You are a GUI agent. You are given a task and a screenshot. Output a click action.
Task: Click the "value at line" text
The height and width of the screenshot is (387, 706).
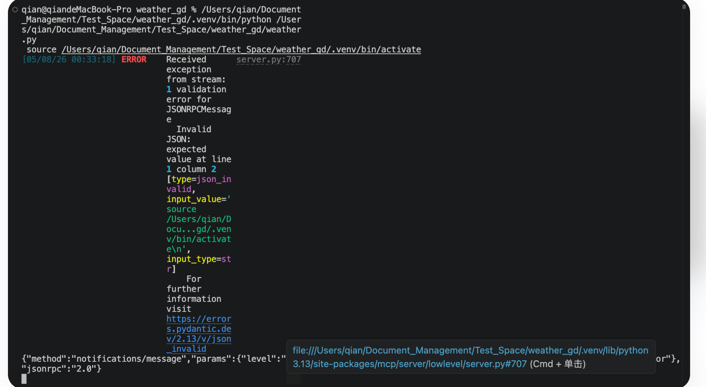click(x=199, y=159)
